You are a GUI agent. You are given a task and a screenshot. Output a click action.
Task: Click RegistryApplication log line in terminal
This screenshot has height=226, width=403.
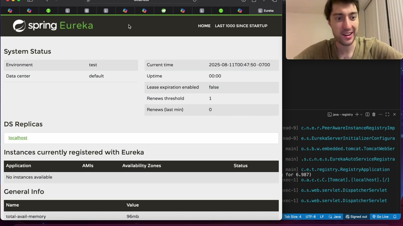click(345, 169)
